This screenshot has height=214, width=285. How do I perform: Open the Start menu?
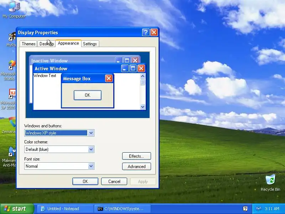[17, 209]
